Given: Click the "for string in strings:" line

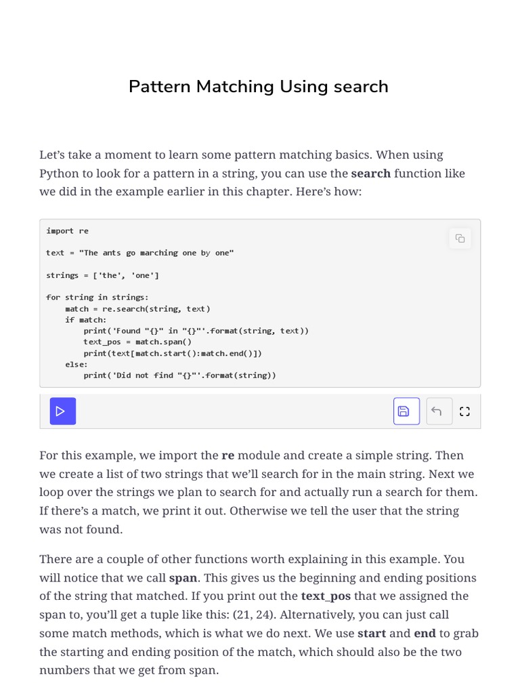Looking at the screenshot, I should coord(97,298).
